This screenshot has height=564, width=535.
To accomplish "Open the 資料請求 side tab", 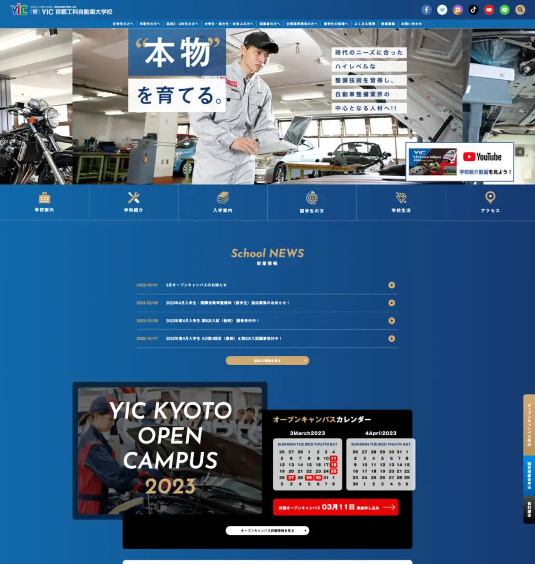I will [x=529, y=509].
